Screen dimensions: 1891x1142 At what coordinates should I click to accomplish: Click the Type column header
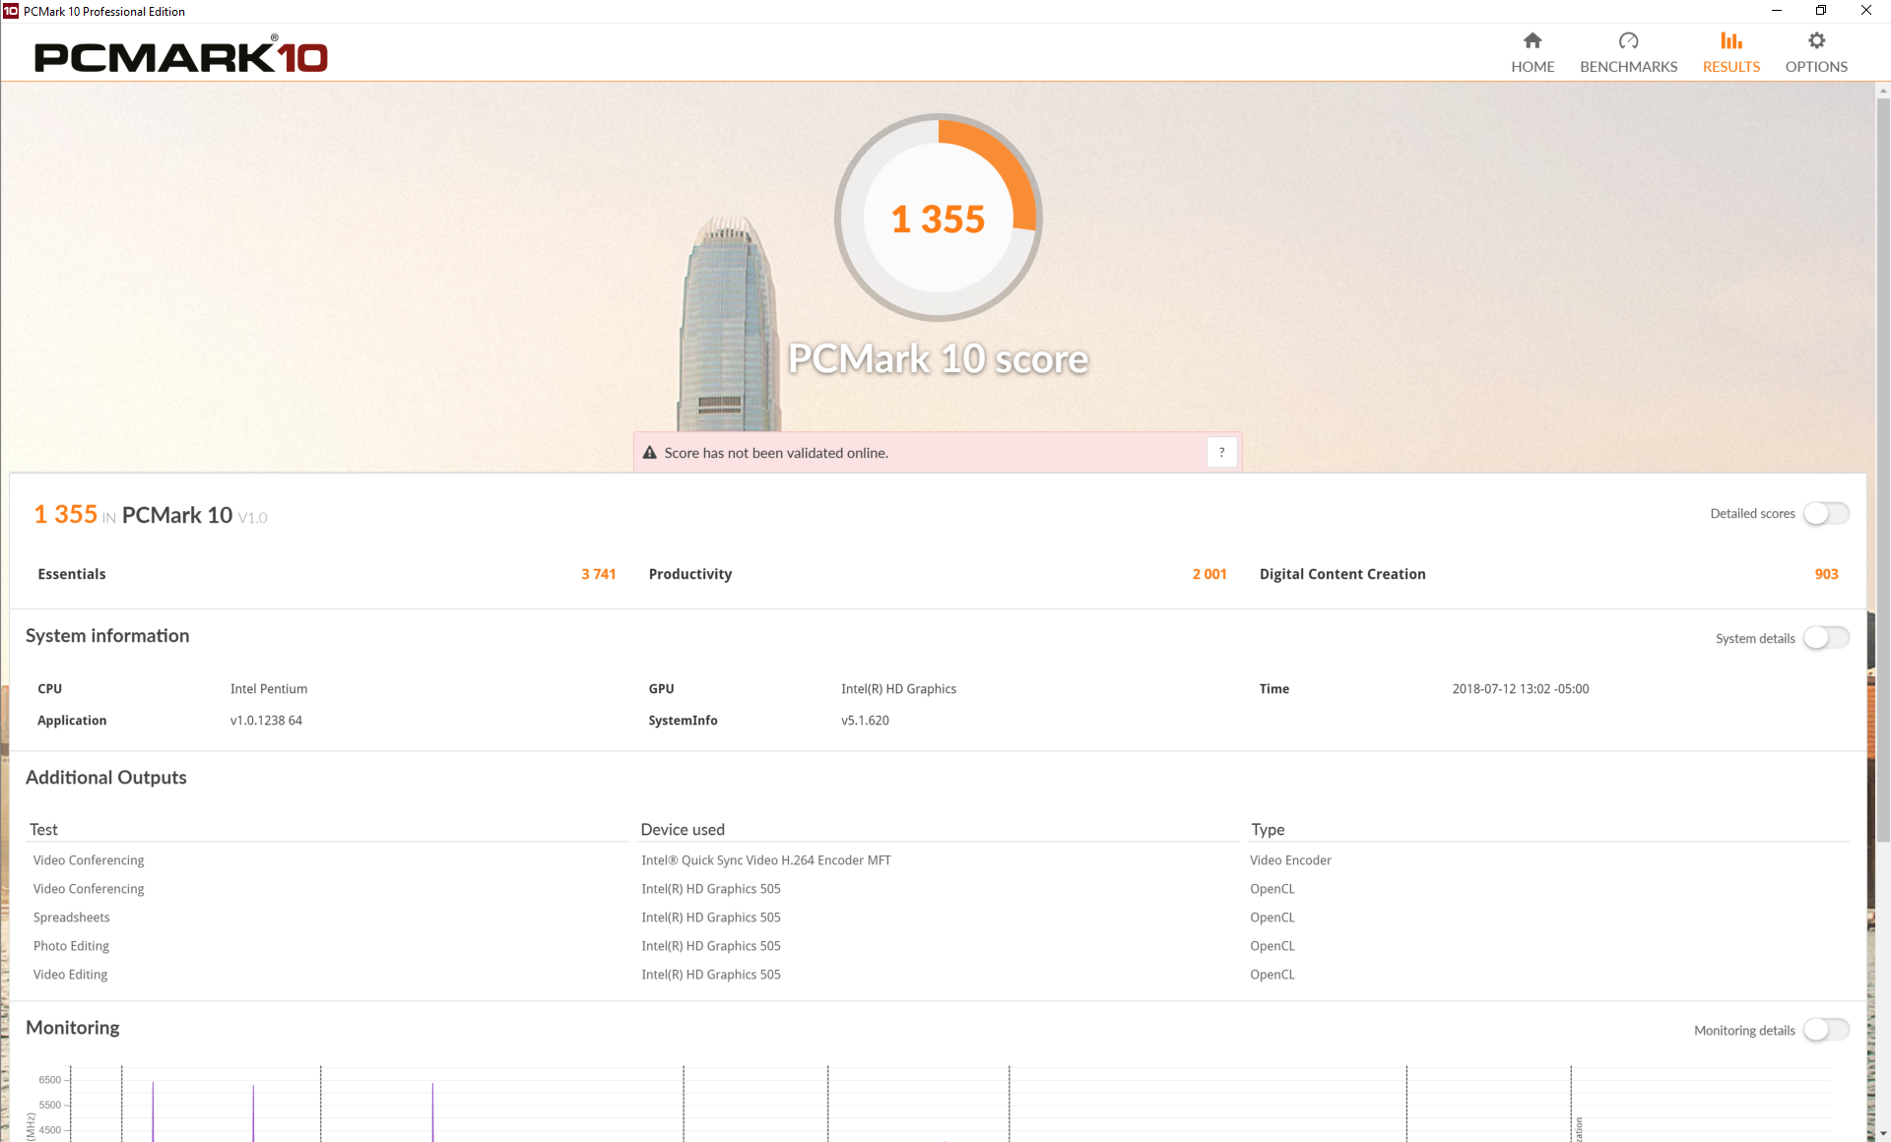(1268, 829)
